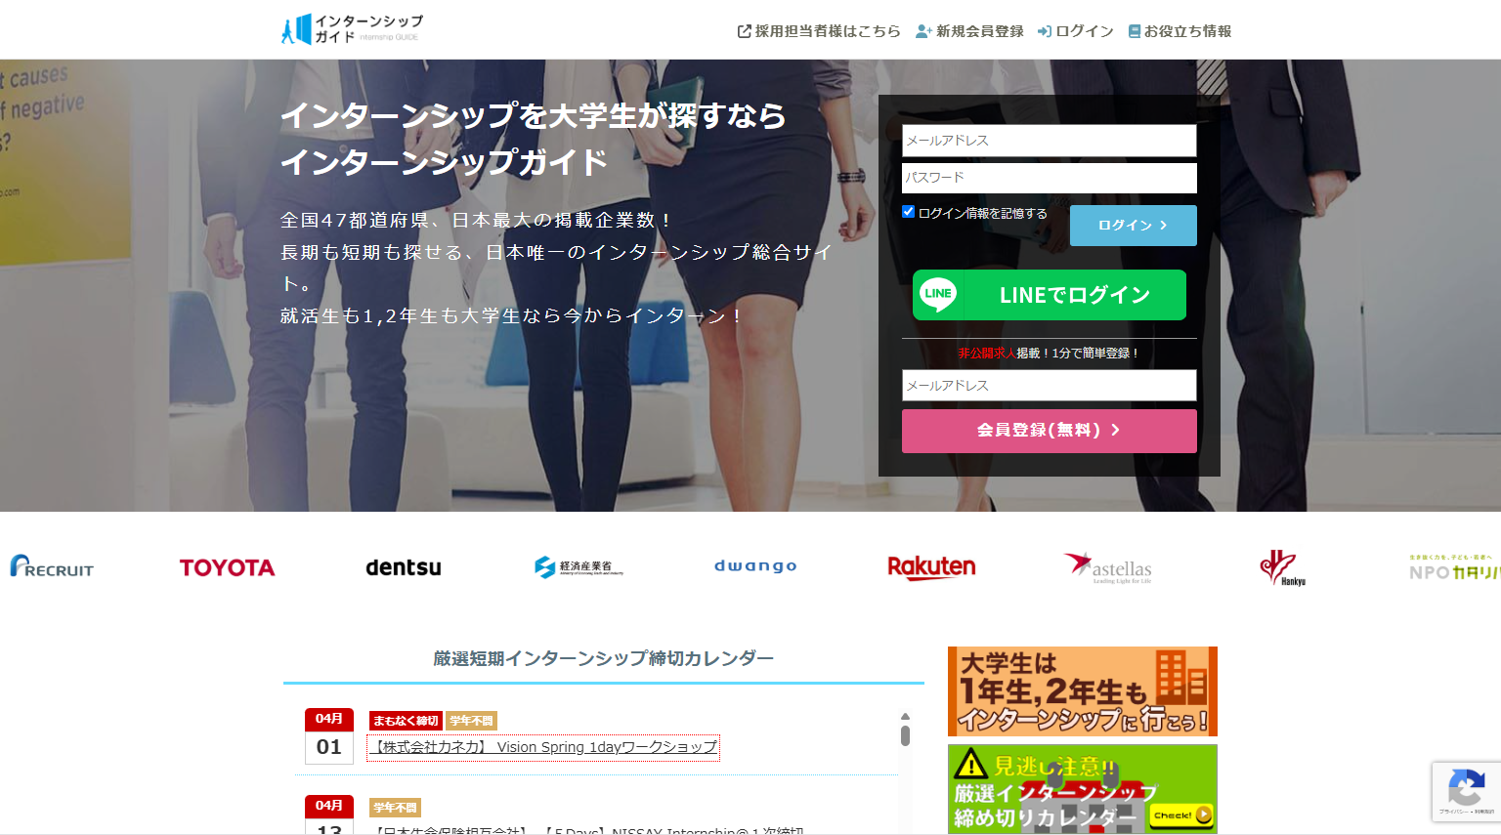Open the インターンシップガイド logo homepage

point(352,29)
